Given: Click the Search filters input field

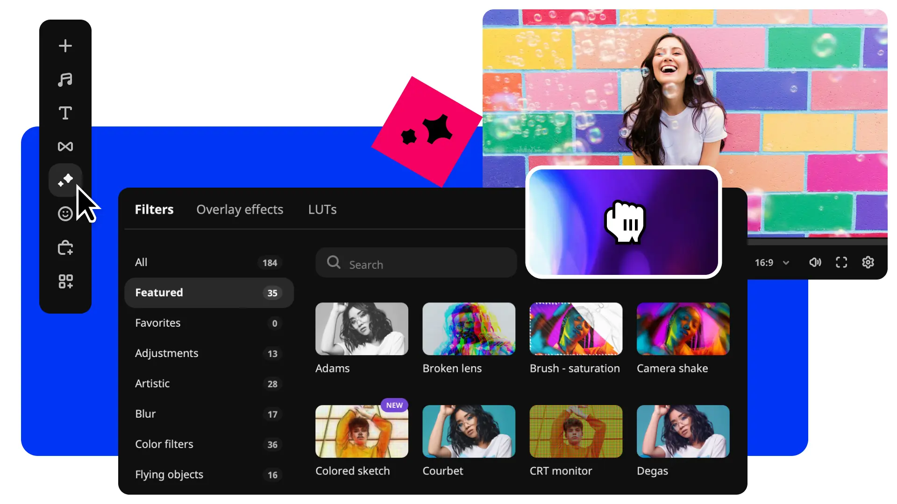Looking at the screenshot, I should coord(416,263).
